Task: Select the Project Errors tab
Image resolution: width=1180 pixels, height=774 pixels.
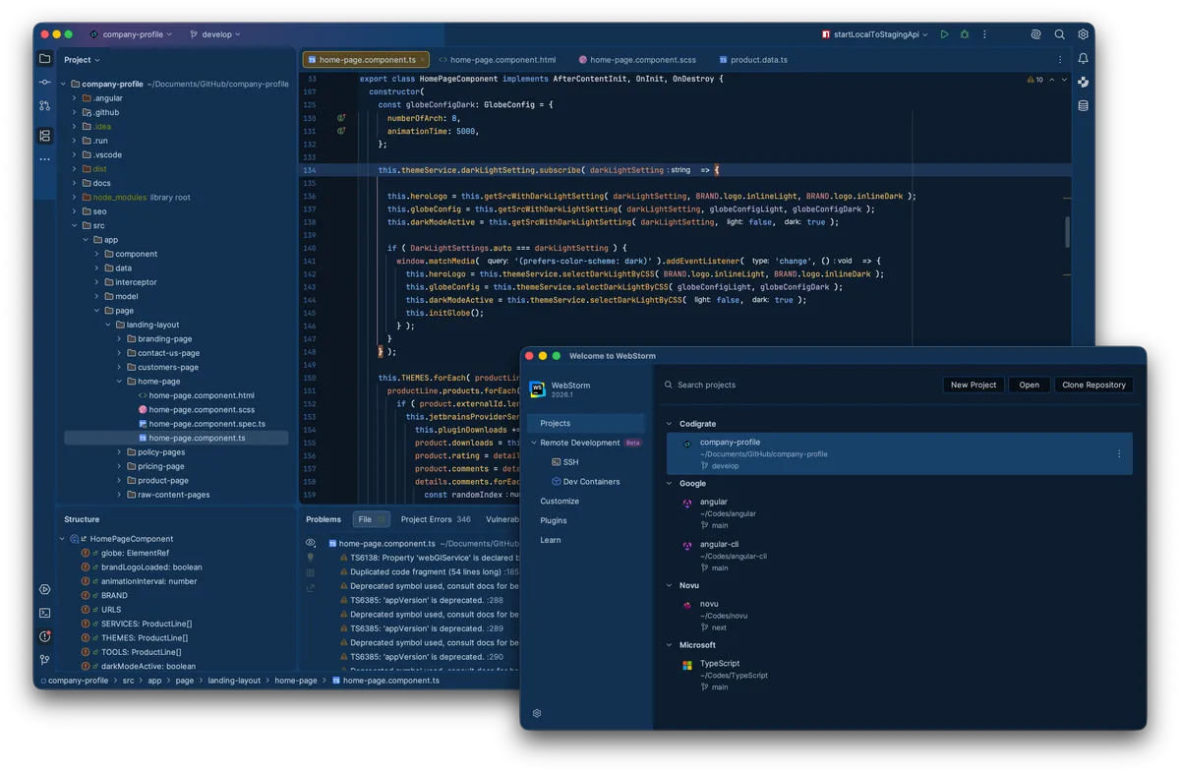Action: click(436, 519)
